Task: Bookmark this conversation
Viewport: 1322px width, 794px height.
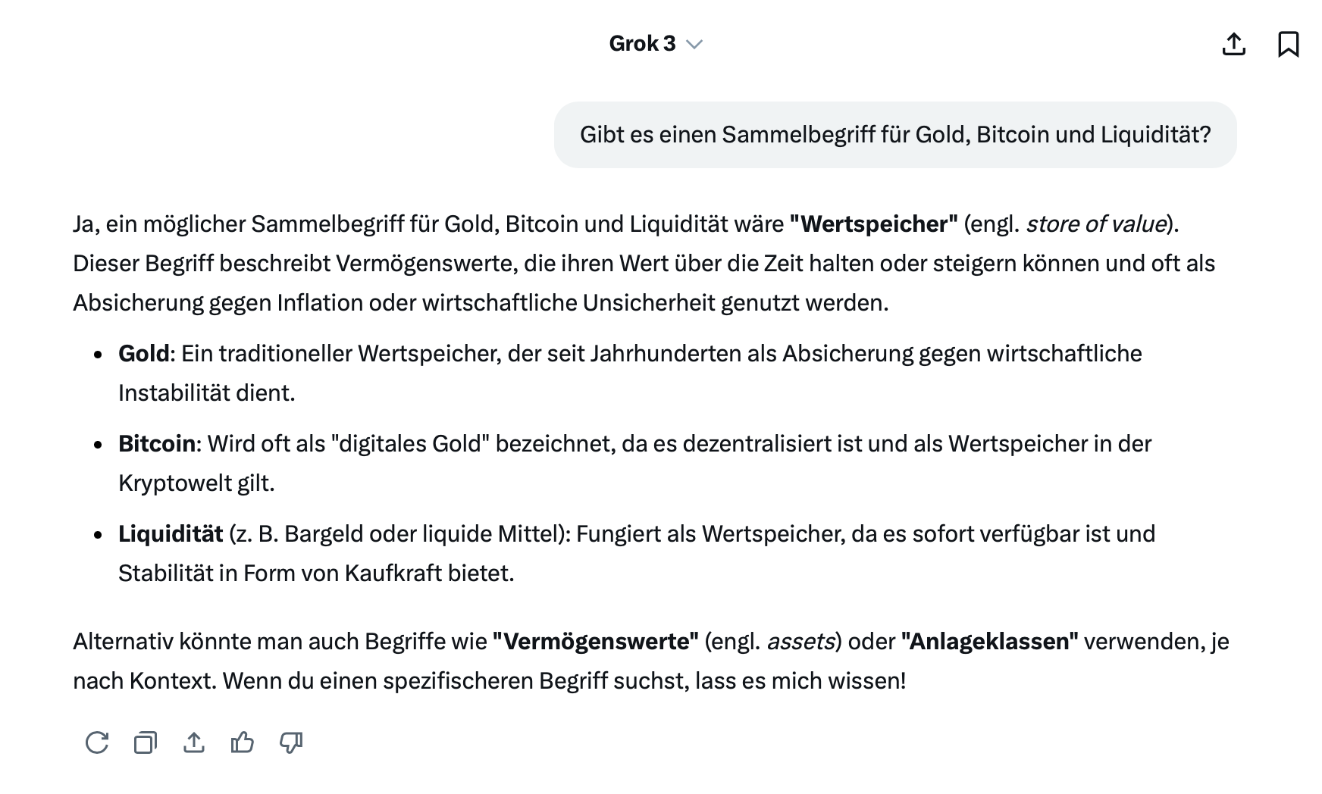Action: point(1288,44)
